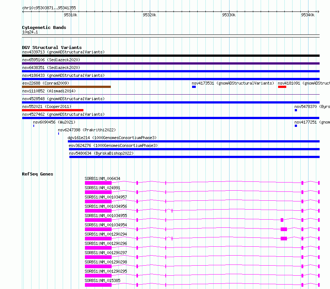The image size is (330, 289).
Task: Click the SORBS1|NM_024991 text label
Action: pyautogui.click(x=102, y=188)
